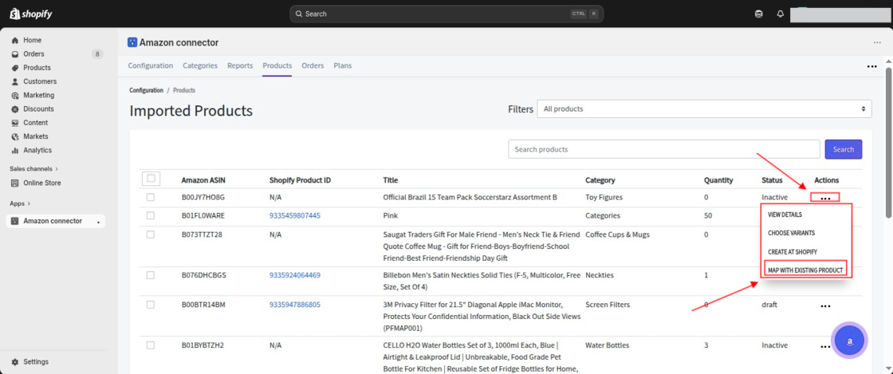Open the three-dot menu in the app title bar
Screen dimensions: 893x374
[877, 43]
